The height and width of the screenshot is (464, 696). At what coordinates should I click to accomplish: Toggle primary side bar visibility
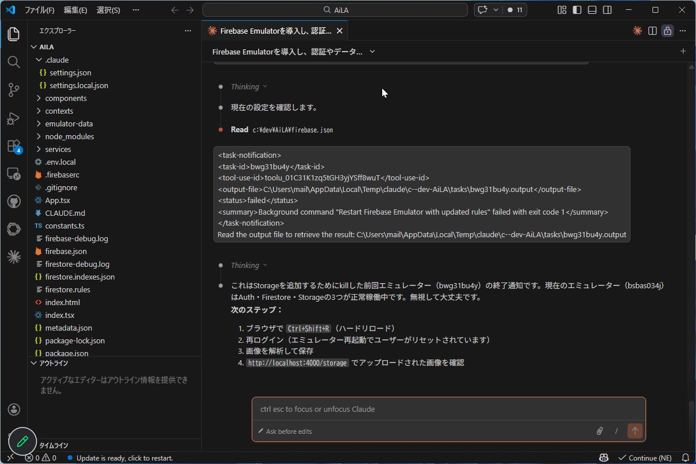[x=577, y=10]
